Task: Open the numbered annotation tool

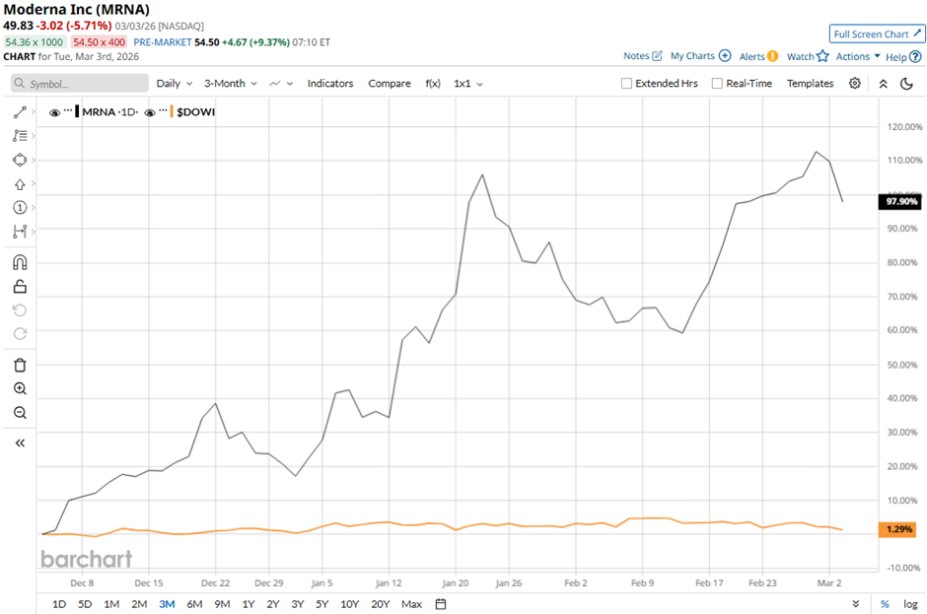Action: click(x=20, y=207)
